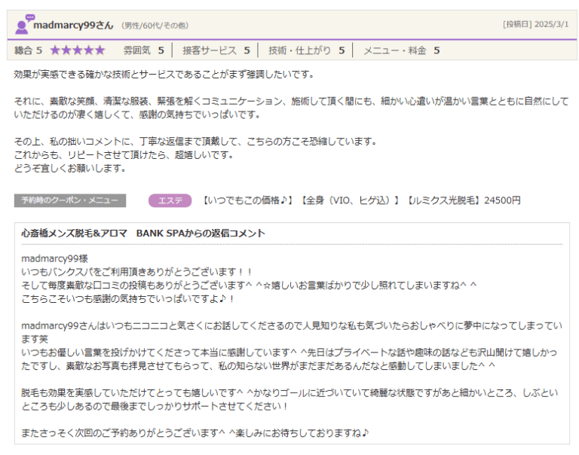The width and height of the screenshot is (579, 455).
Task: Click the 雰囲気 5 rating
Action: (144, 50)
